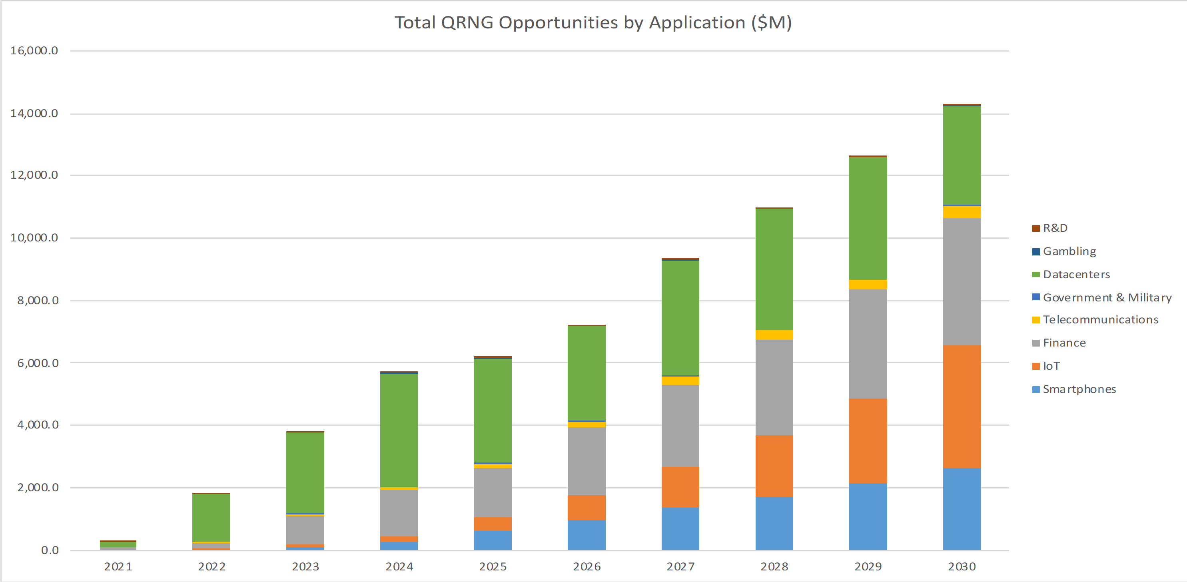Select the 2023 Datacenters green bar segment
The image size is (1187, 582).
305,473
